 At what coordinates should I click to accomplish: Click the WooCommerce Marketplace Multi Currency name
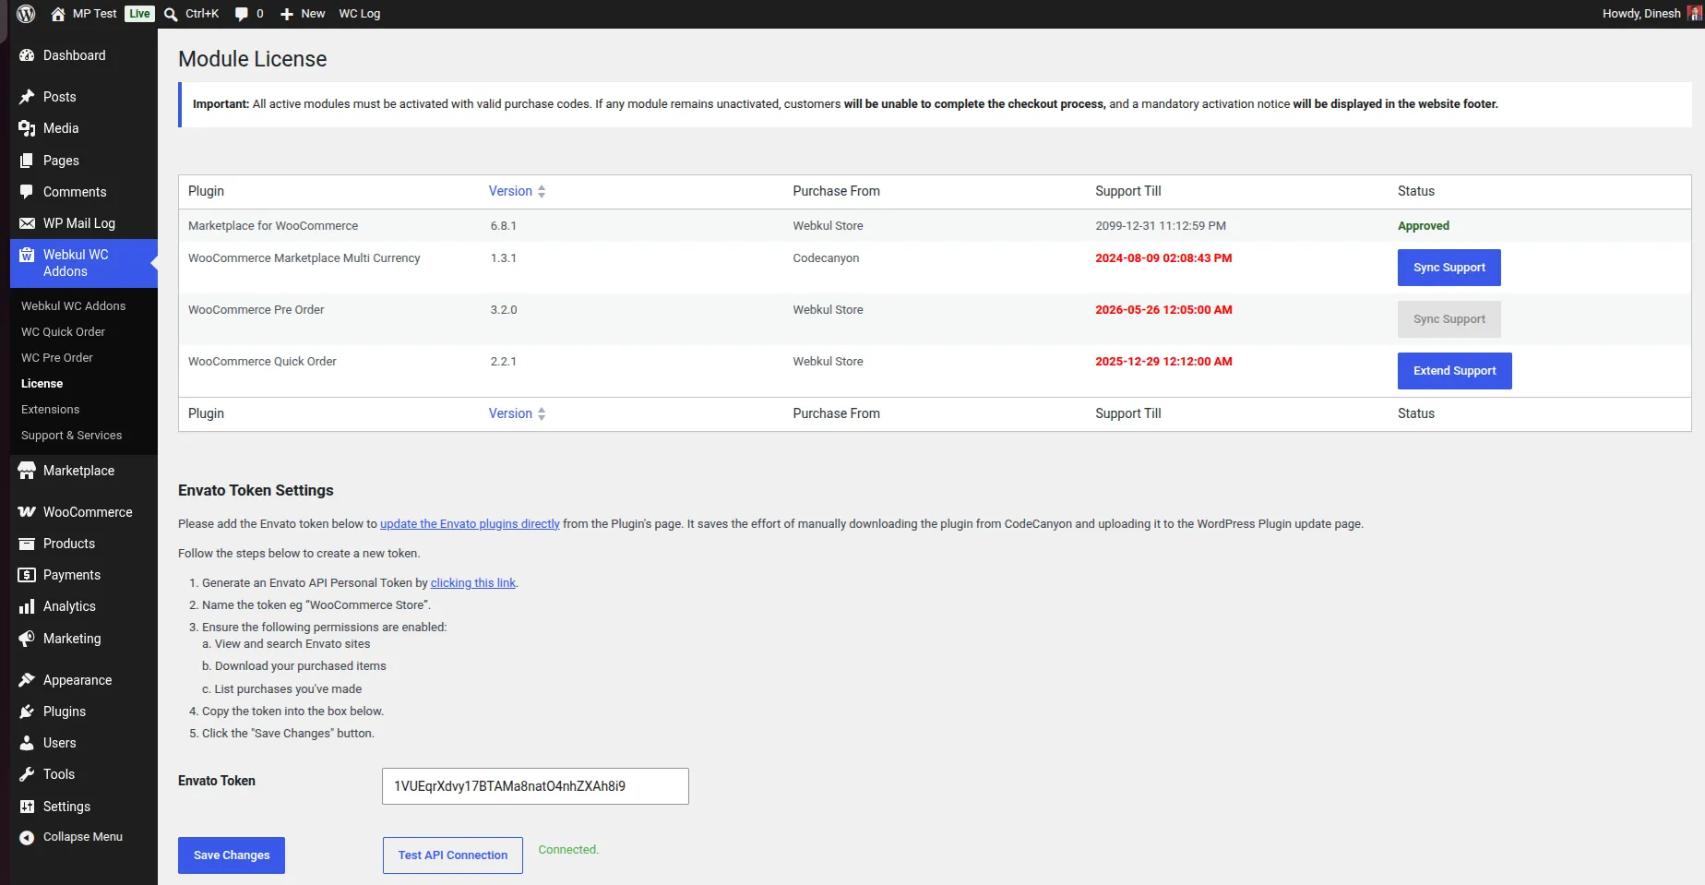pyautogui.click(x=304, y=258)
